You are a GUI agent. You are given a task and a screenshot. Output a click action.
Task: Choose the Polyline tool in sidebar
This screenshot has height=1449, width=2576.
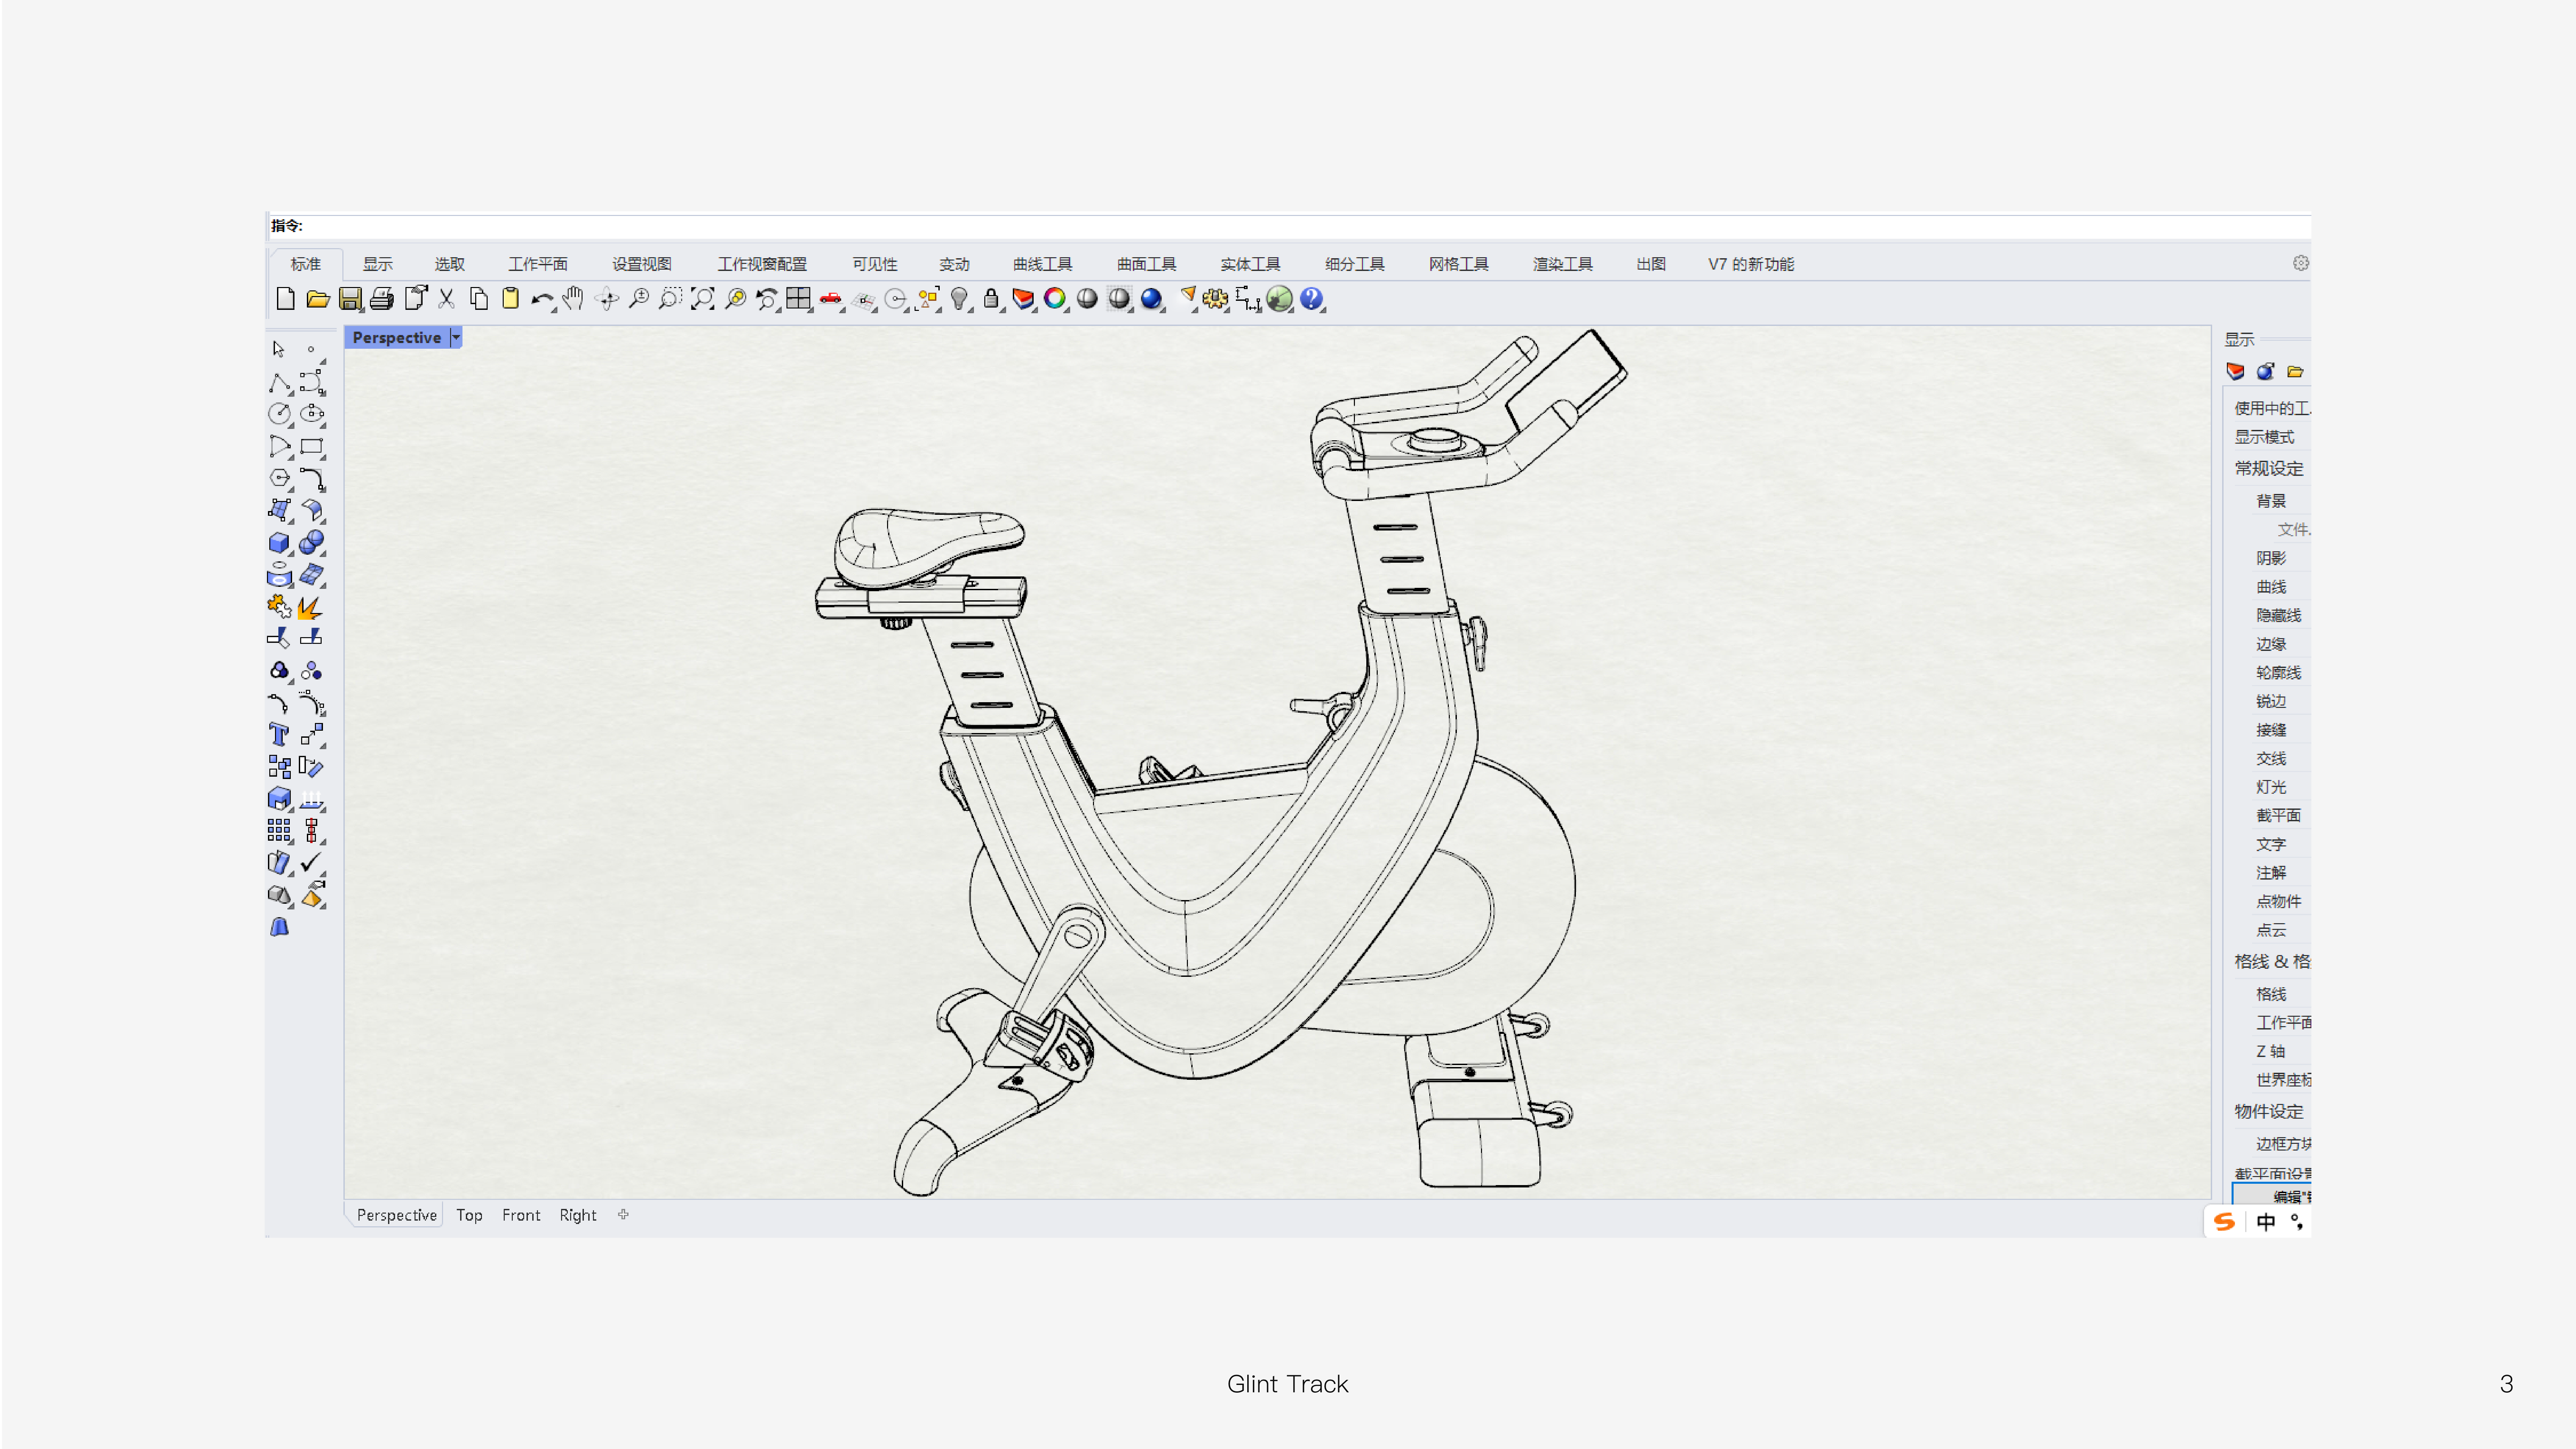click(x=280, y=383)
